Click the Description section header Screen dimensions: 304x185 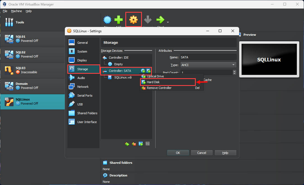pos(118,175)
